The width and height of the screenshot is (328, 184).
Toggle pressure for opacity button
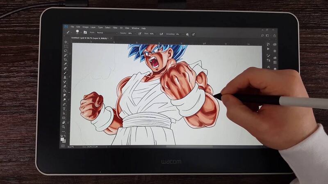pyautogui.click(x=140, y=32)
